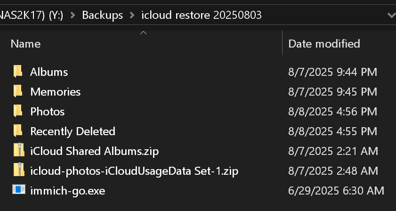Image resolution: width=396 pixels, height=211 pixels.
Task: Go to the NAS2K17 (Y:) breadcrumb
Action: coord(32,16)
